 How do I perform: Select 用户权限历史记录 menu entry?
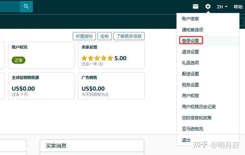[199, 107]
